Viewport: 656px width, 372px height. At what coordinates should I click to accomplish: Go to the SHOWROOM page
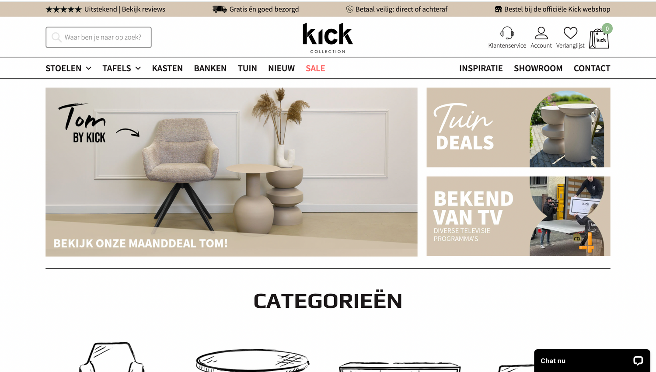click(x=538, y=68)
